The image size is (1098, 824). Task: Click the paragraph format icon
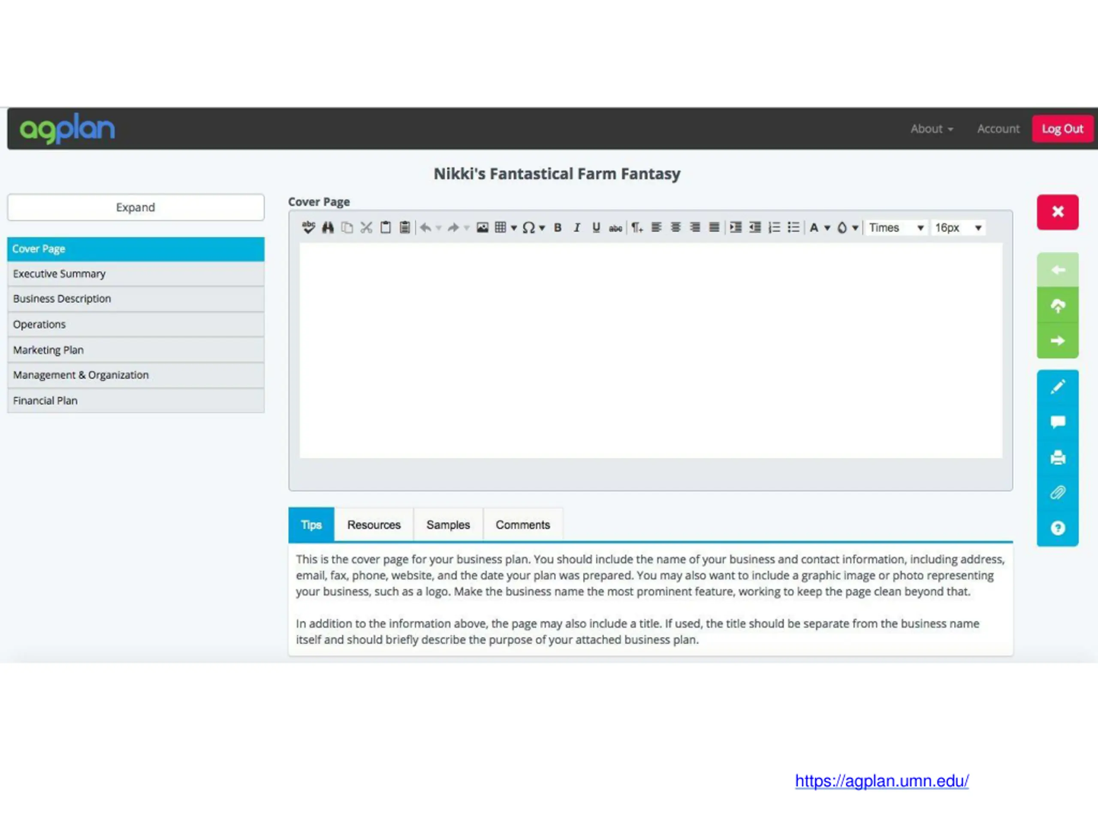[637, 227]
